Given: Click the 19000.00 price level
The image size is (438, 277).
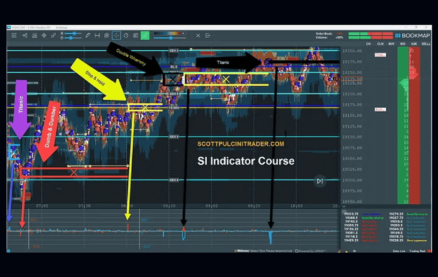Looking at the screenshot, I should (x=352, y=180).
